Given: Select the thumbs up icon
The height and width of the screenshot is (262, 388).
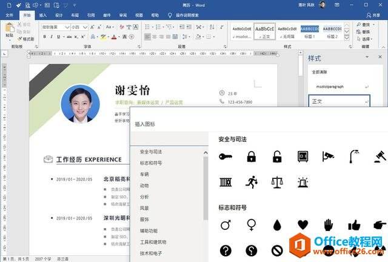Looking at the screenshot, I should [x=354, y=225].
